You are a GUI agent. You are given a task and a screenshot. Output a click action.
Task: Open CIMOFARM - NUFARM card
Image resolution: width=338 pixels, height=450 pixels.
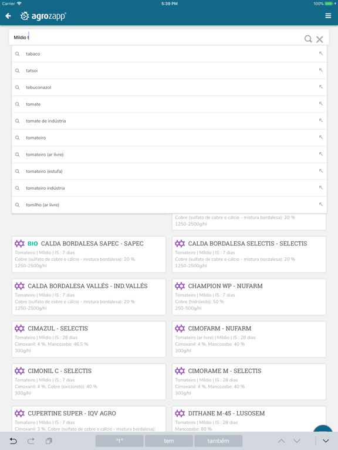coord(249,339)
